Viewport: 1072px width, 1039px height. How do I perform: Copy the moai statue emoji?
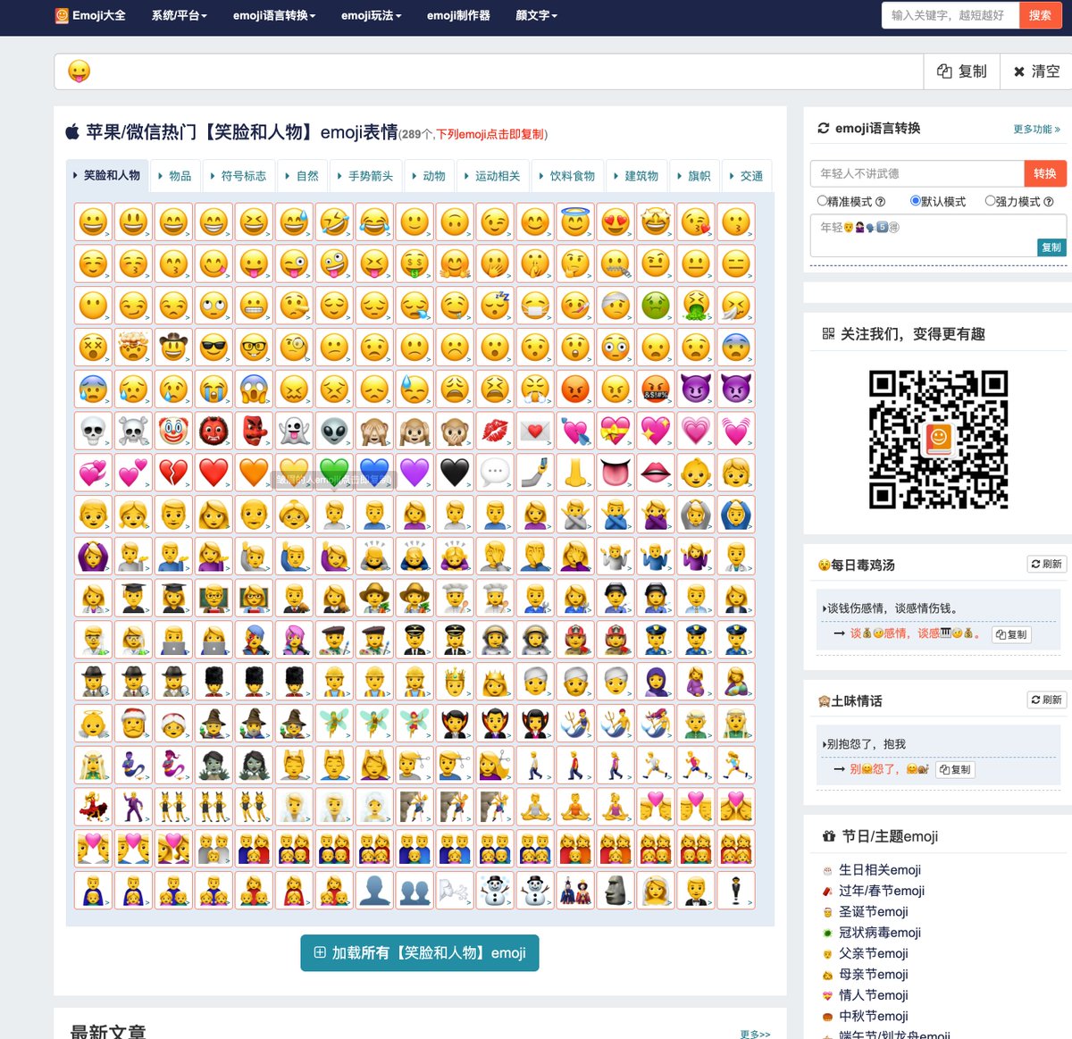(616, 890)
